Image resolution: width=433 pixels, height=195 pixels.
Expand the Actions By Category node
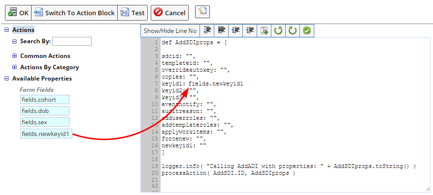point(15,67)
